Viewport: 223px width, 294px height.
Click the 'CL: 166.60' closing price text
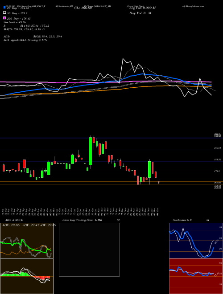(83, 8)
